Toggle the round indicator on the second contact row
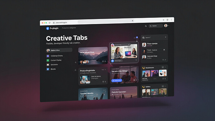The height and width of the screenshot is (121, 215). point(164,50)
